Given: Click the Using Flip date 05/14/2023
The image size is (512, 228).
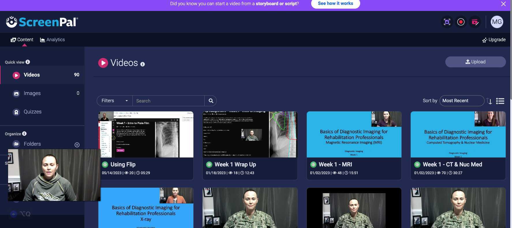Looking at the screenshot, I should tap(112, 173).
